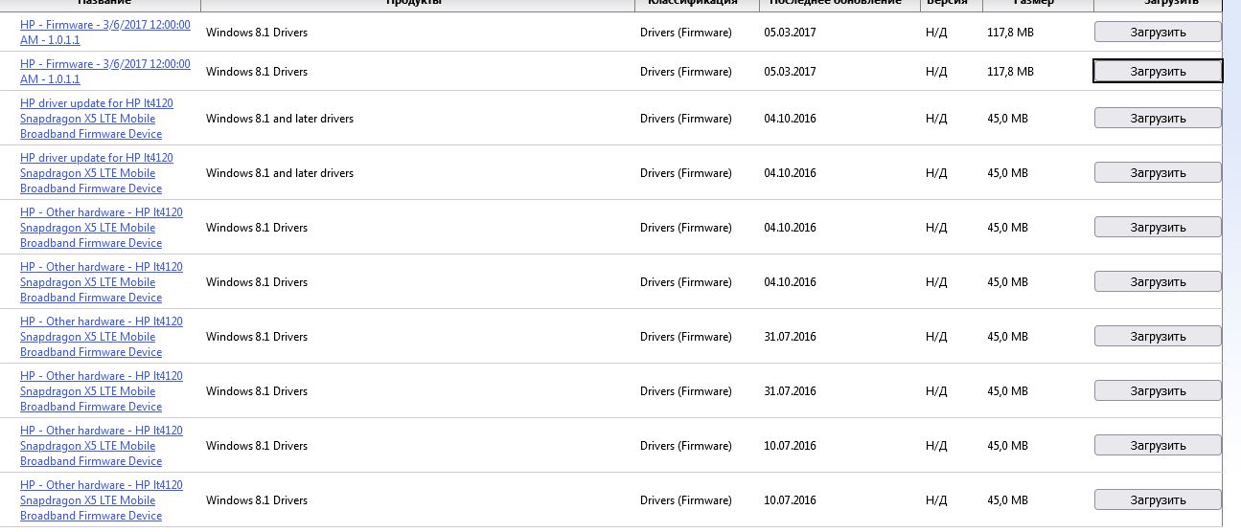Screen dimensions: 1241x532
Task: Click Загрузить for the first 31.07.2016 row
Action: click(1158, 337)
